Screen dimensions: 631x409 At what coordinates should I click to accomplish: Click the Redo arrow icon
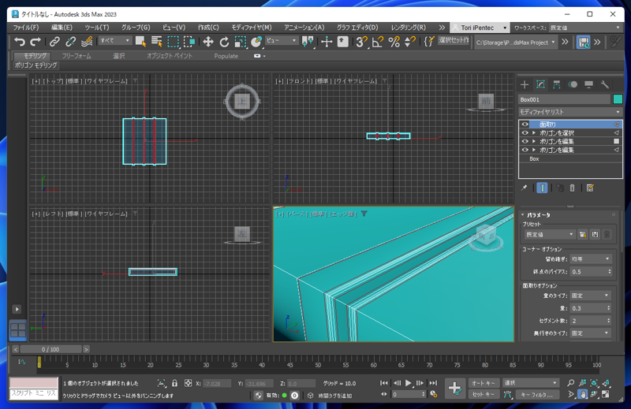coord(35,42)
